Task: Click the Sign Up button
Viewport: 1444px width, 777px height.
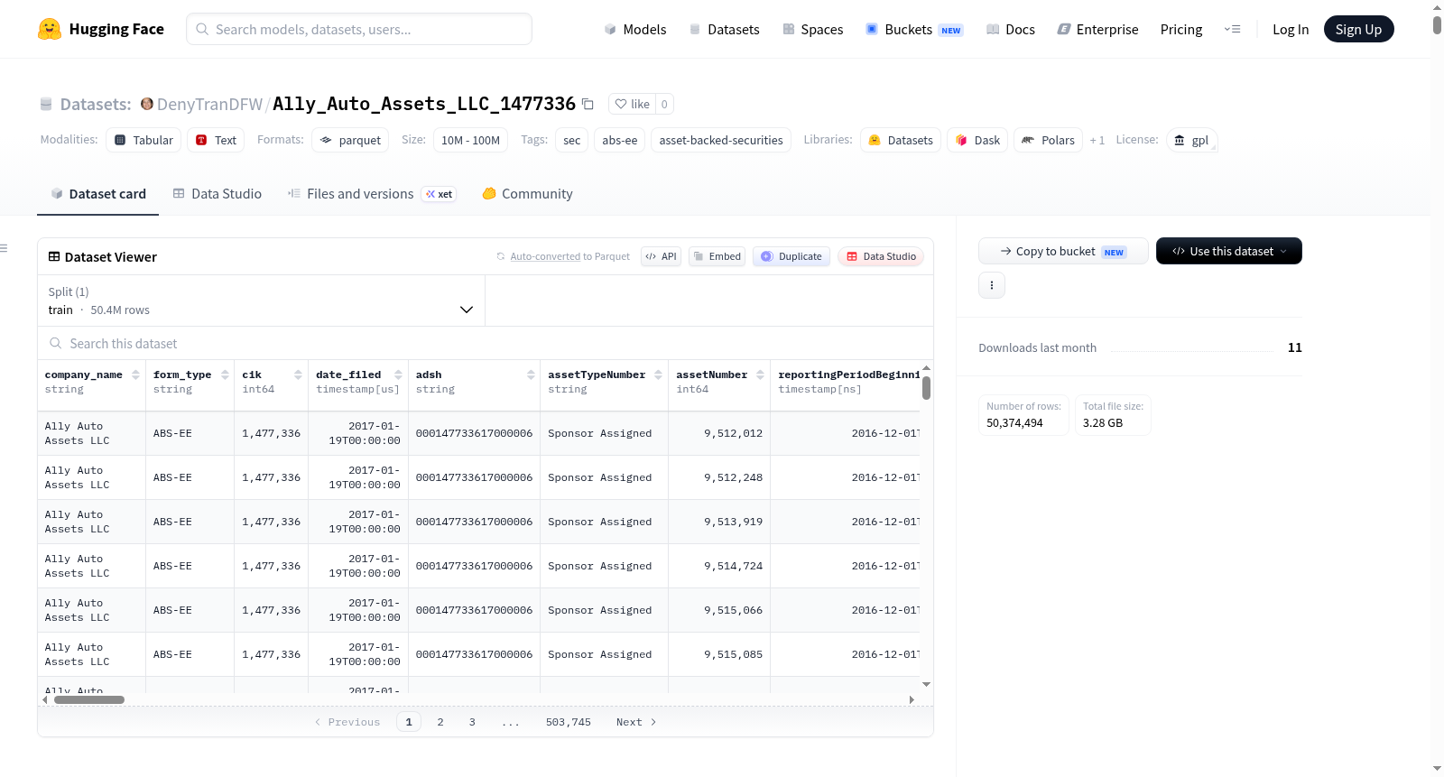Action: click(x=1358, y=29)
